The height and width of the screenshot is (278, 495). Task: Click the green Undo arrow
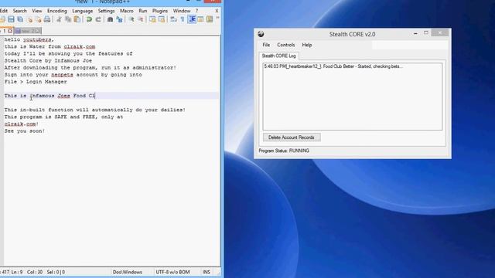coord(89,19)
